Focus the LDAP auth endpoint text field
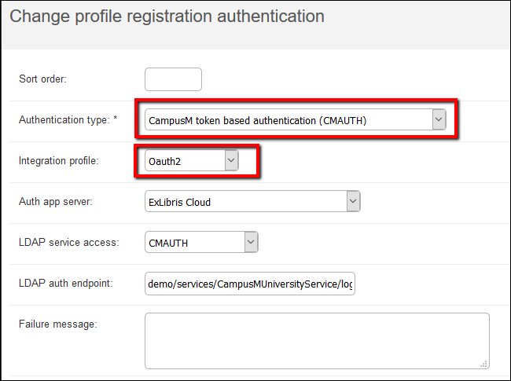The height and width of the screenshot is (381, 511). tap(250, 284)
